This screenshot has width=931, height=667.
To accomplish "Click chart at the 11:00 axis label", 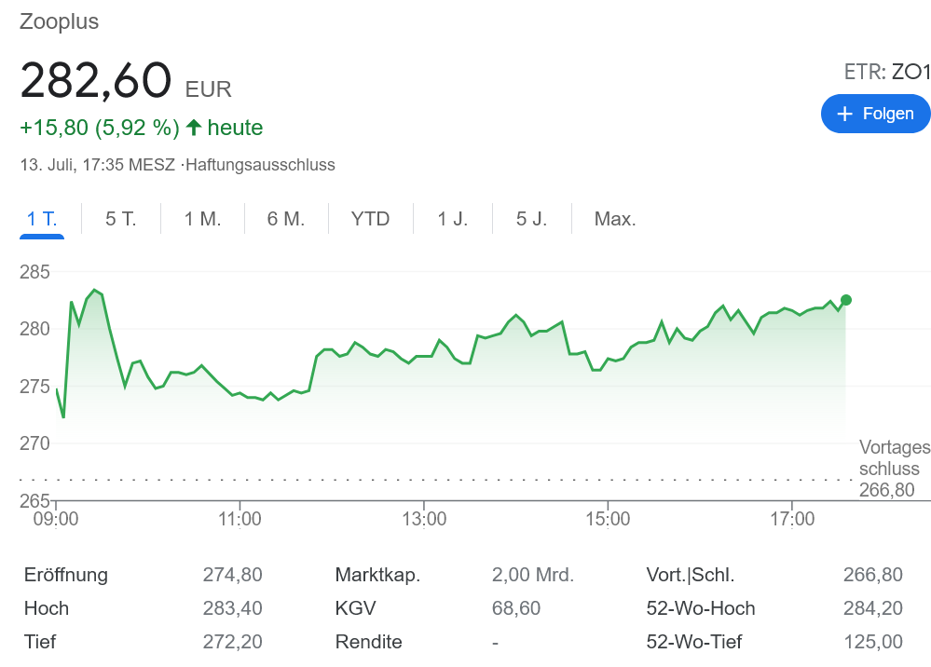I will click(x=240, y=519).
